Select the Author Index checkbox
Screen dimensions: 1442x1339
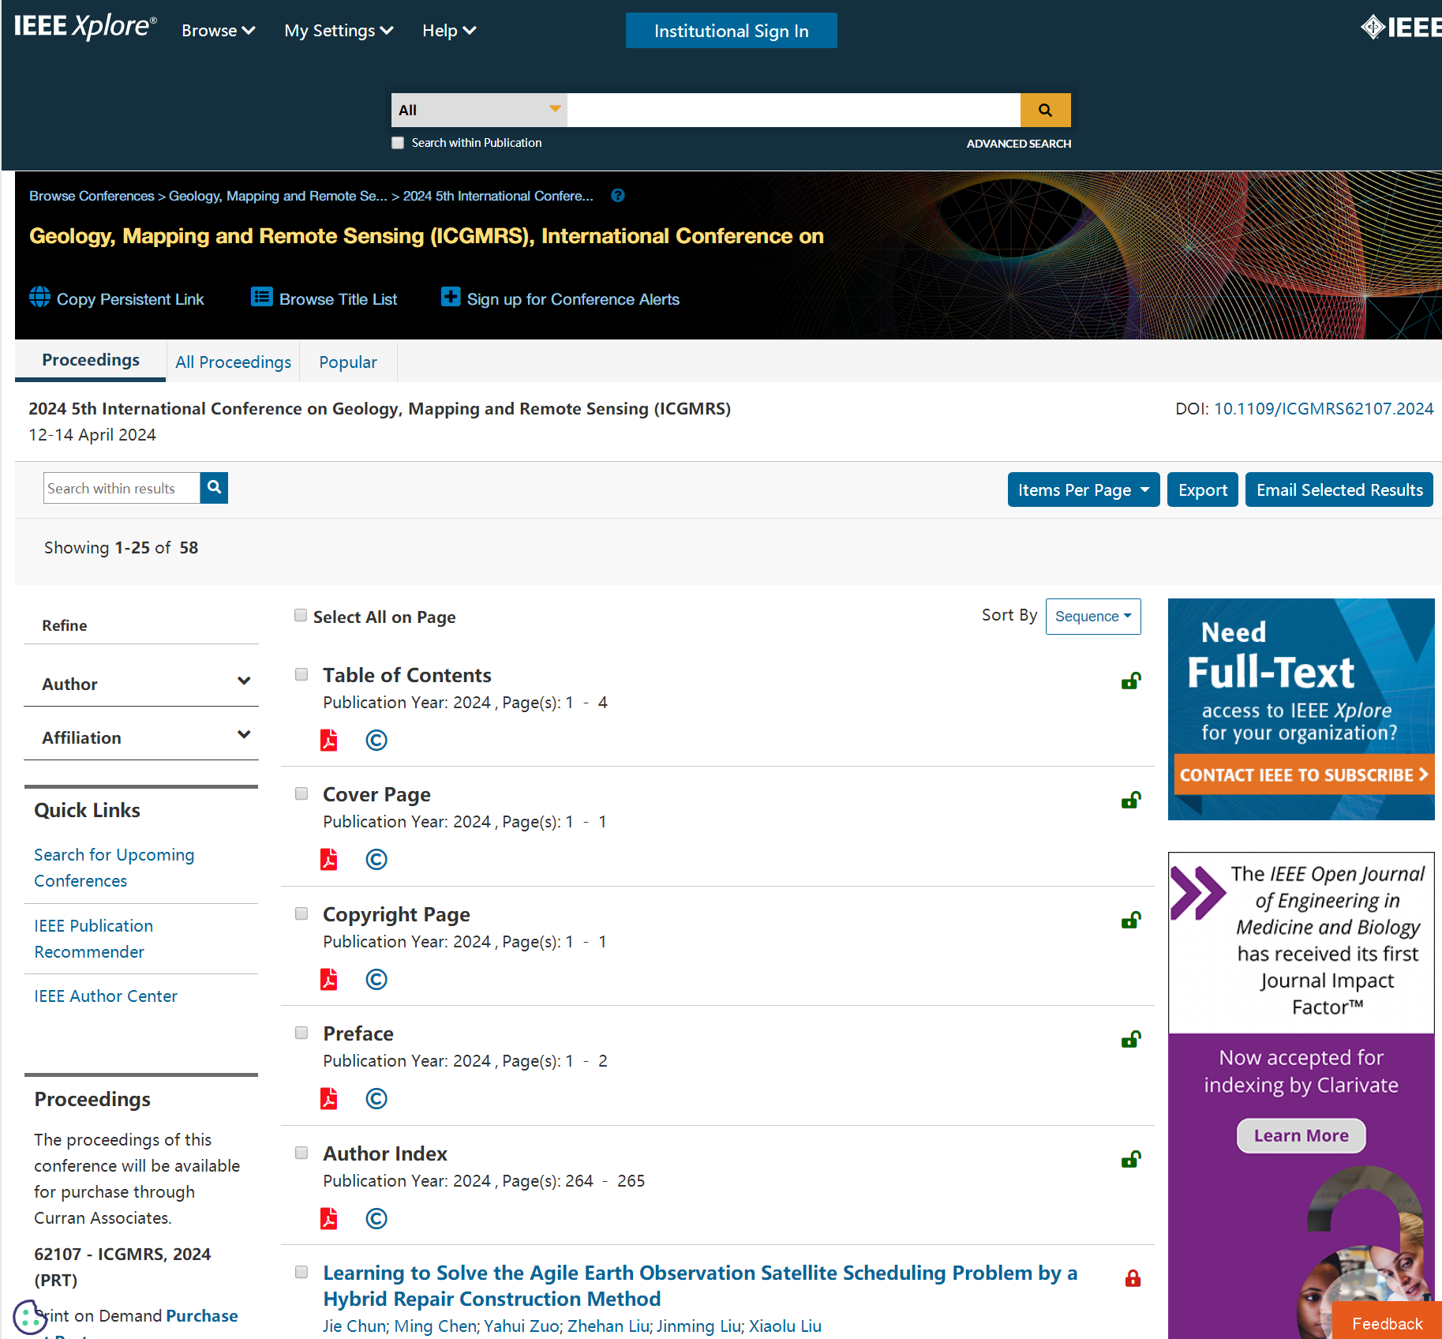click(x=302, y=1153)
